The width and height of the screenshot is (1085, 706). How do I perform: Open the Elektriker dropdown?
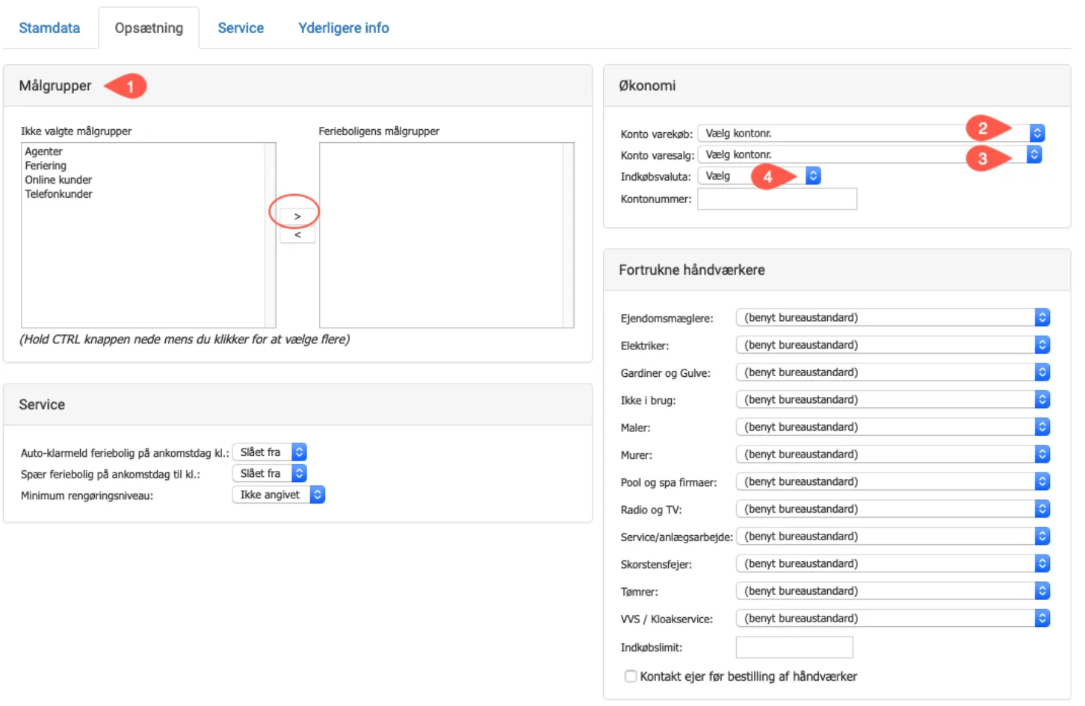(893, 345)
